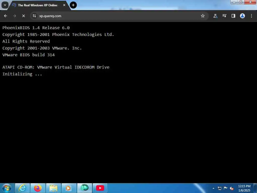The width and height of the screenshot is (257, 193).
Task: Click the 'PhoenixBIOS 1.4 Release 6.0' line
Action: click(36, 28)
